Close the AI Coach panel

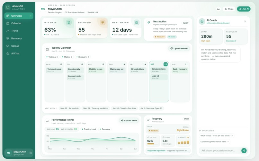click(245, 21)
